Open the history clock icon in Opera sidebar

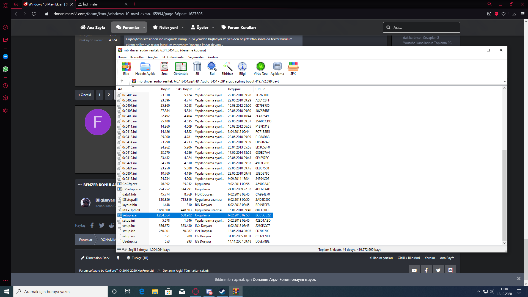point(5,86)
